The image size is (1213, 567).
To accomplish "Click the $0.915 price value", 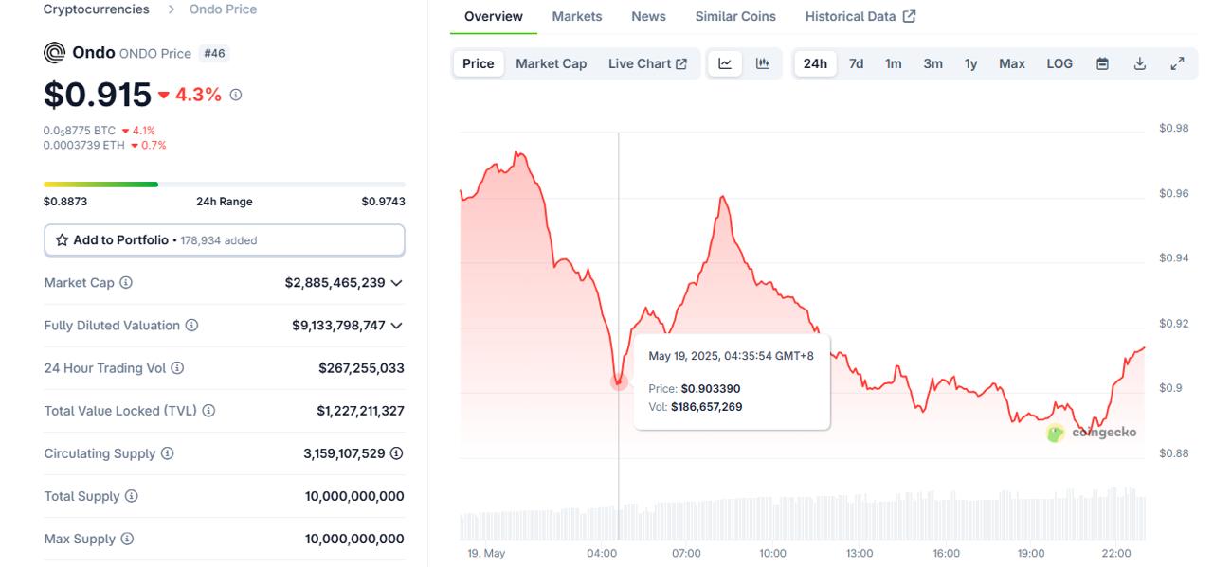I will click(x=98, y=95).
